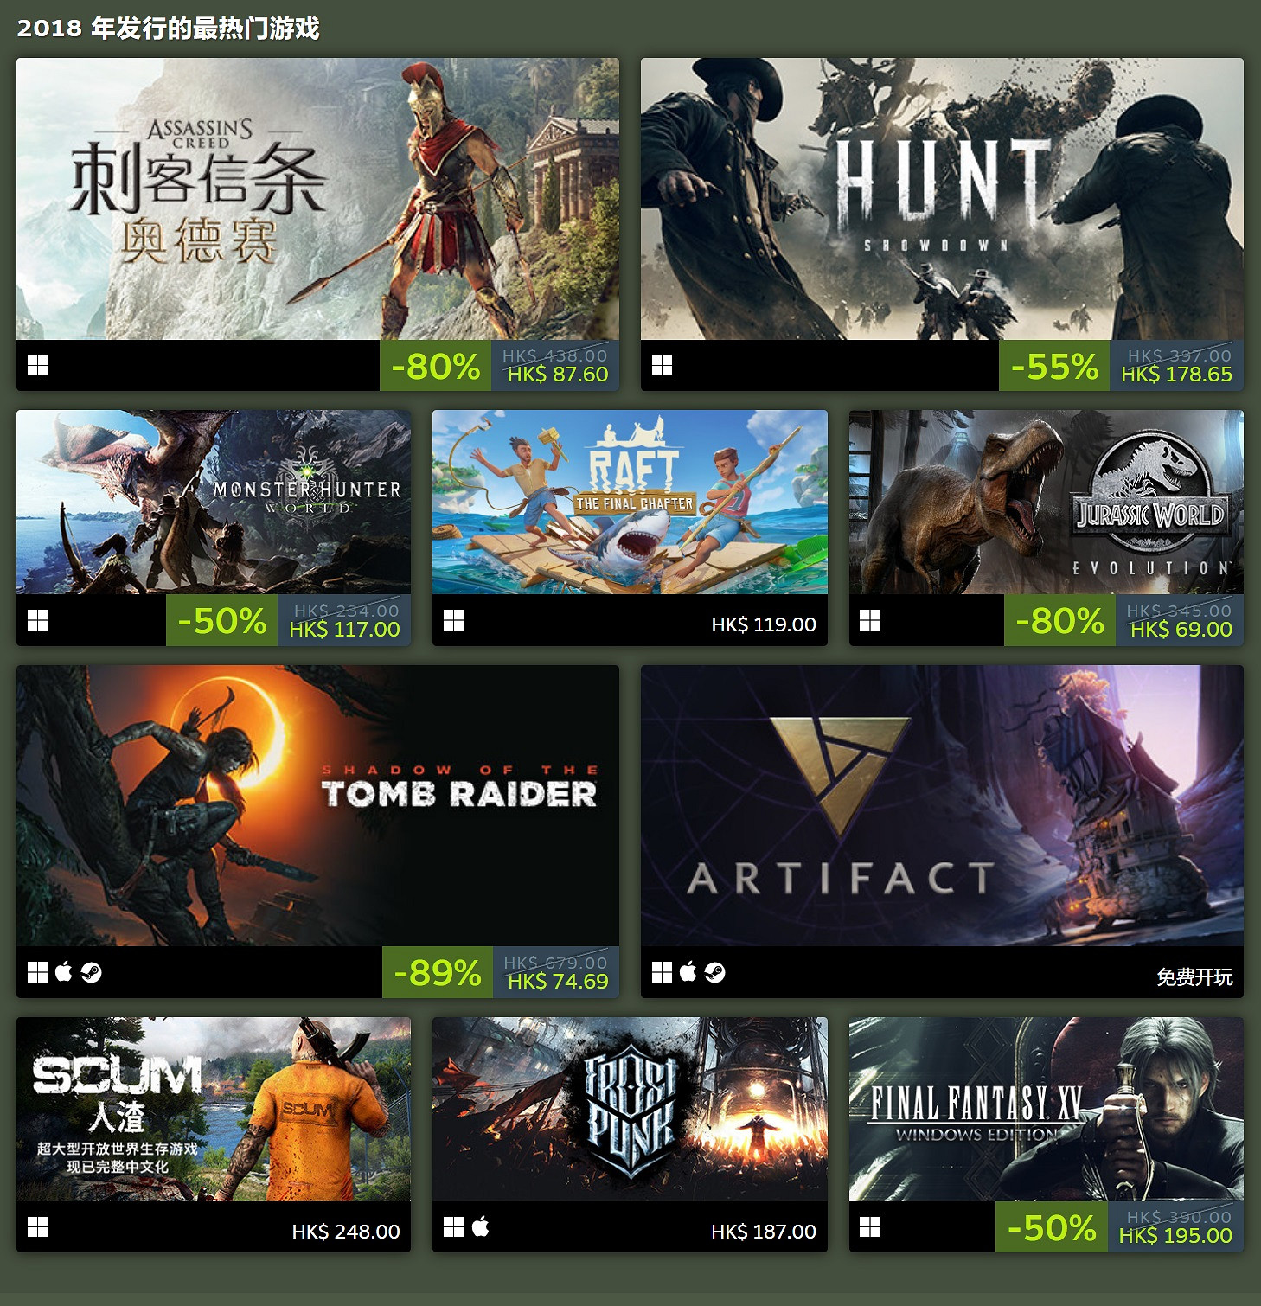Click the SteamOS icon under Tomb Raider
Viewport: 1261px width, 1306px height.
click(x=91, y=973)
